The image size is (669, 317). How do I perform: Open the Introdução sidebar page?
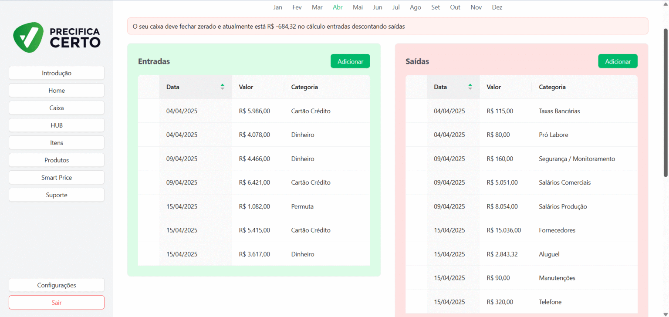(57, 73)
